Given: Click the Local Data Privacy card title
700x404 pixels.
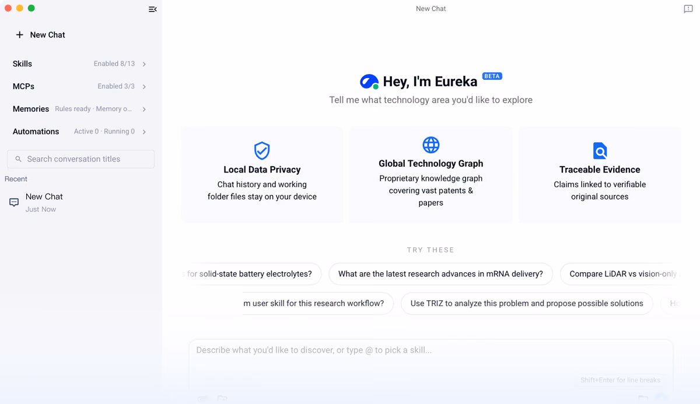Looking at the screenshot, I should (262, 170).
